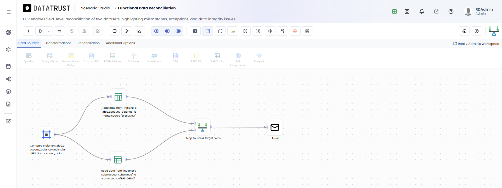This screenshot has height=188, width=502.
Task: Add new item with plus button
Action: click(x=29, y=31)
